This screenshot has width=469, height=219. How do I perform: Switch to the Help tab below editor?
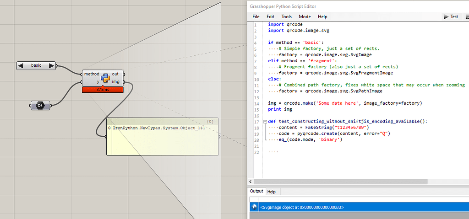click(271, 192)
